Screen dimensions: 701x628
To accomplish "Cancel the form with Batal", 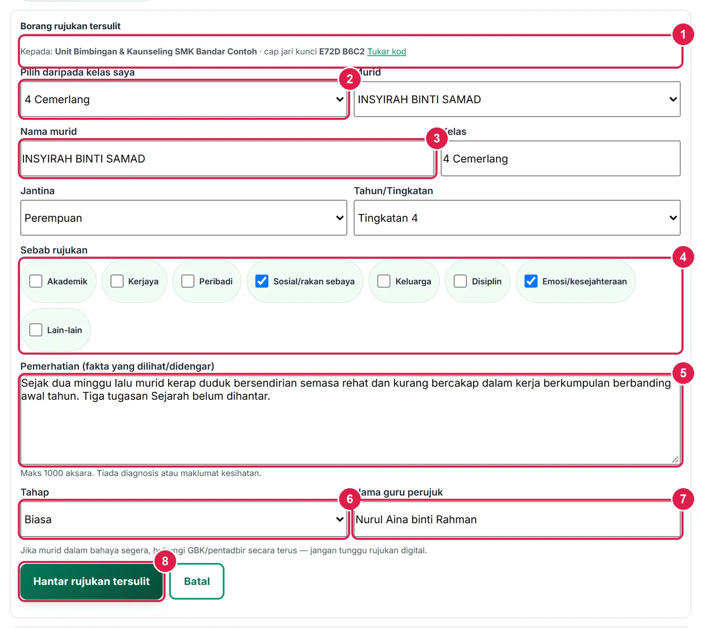I will [197, 581].
